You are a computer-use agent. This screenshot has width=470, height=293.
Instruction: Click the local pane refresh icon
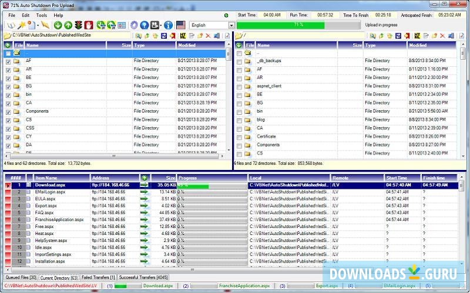(164, 36)
